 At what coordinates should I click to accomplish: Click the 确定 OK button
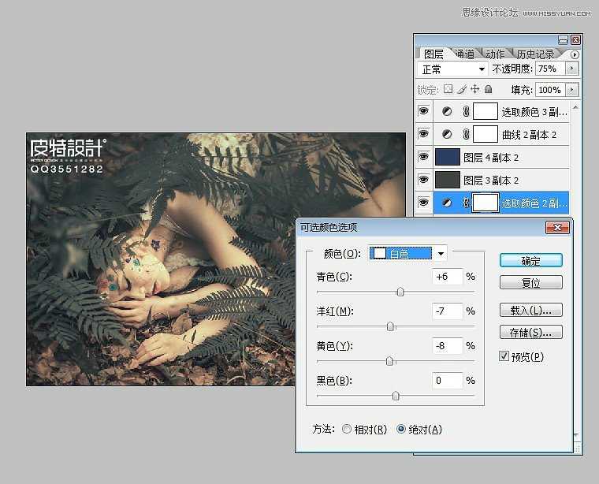[x=530, y=261]
